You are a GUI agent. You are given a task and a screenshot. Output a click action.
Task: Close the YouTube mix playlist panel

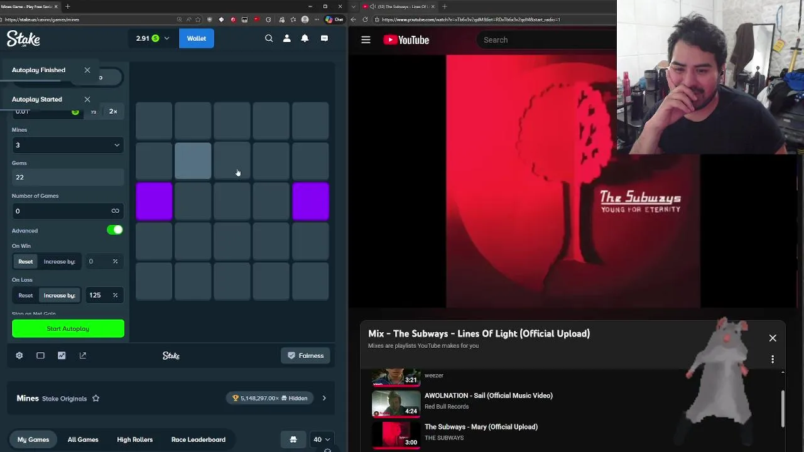[x=773, y=338]
